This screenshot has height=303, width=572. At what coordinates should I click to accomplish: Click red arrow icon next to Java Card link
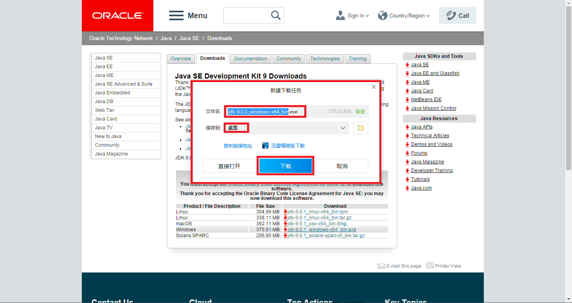(407, 91)
